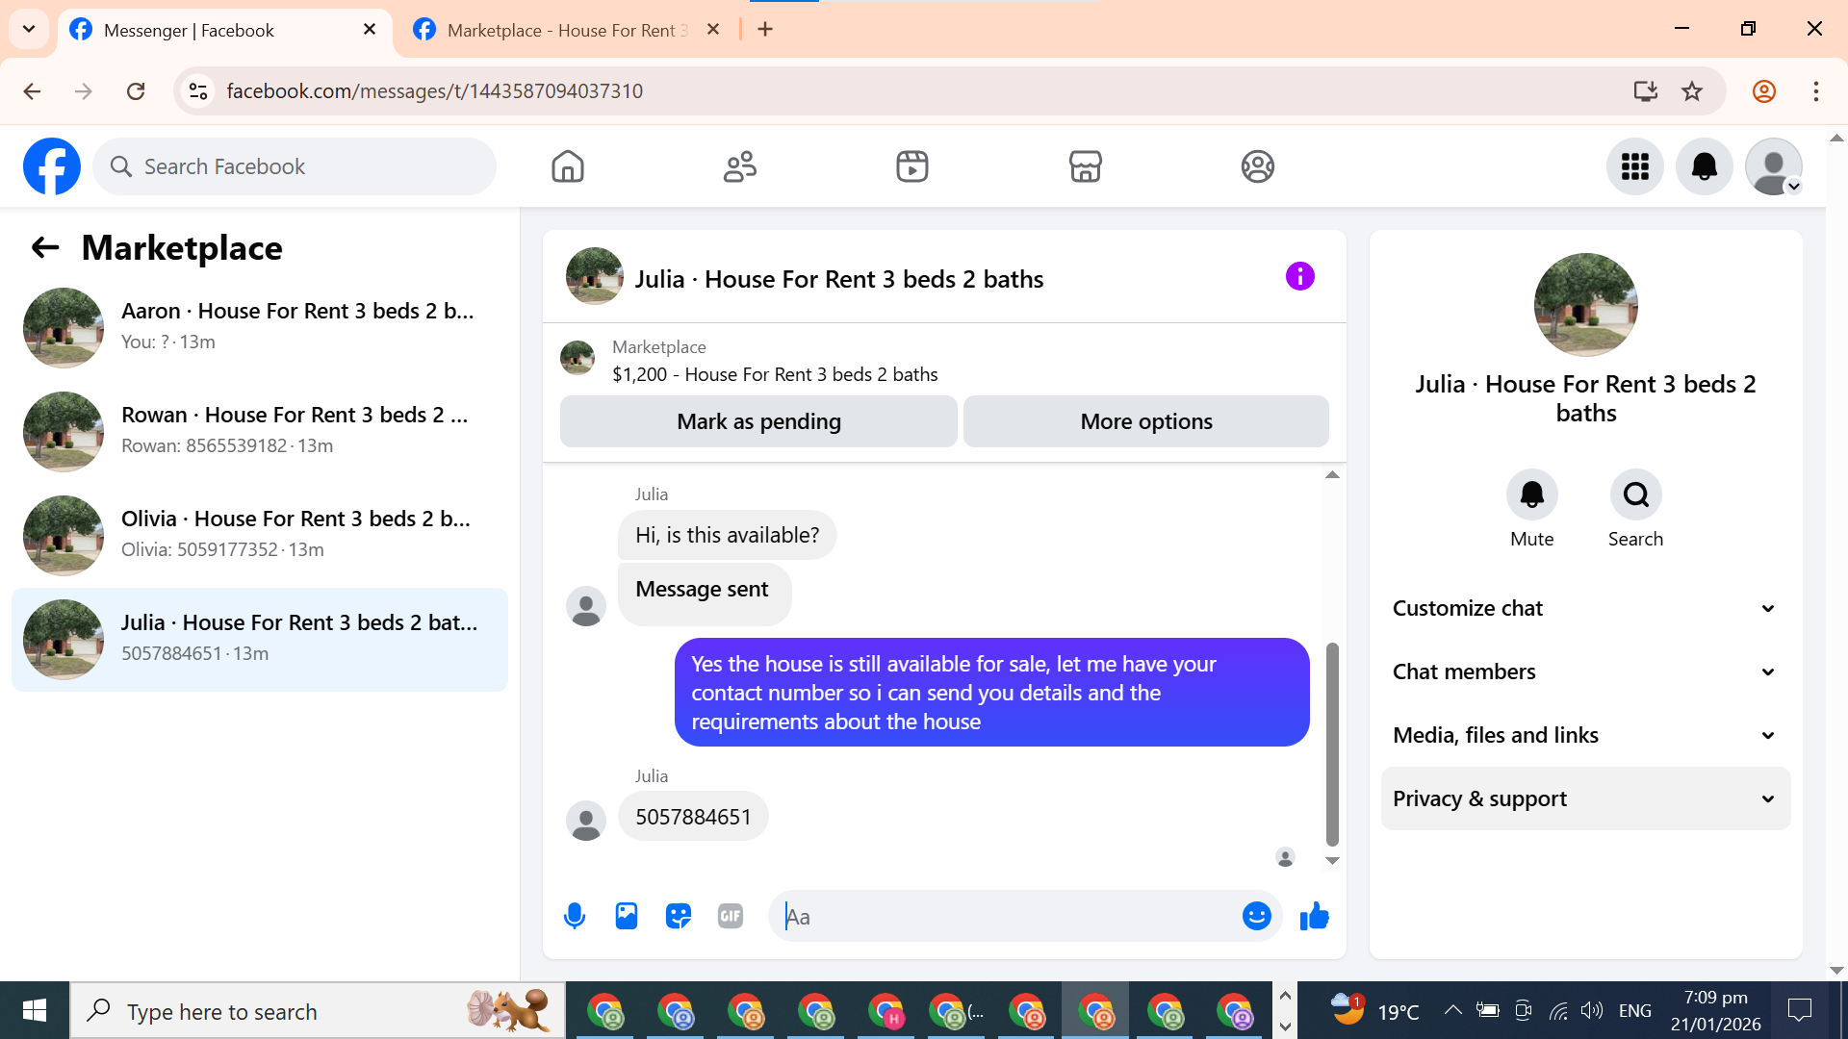Click the Mark as pending button

click(758, 421)
